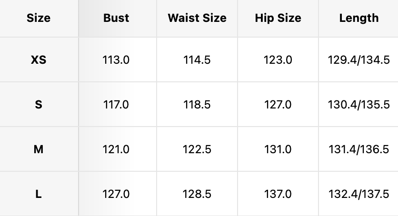The image size is (398, 216).
Task: Click the XS bust value 113.0
Action: coord(116,60)
